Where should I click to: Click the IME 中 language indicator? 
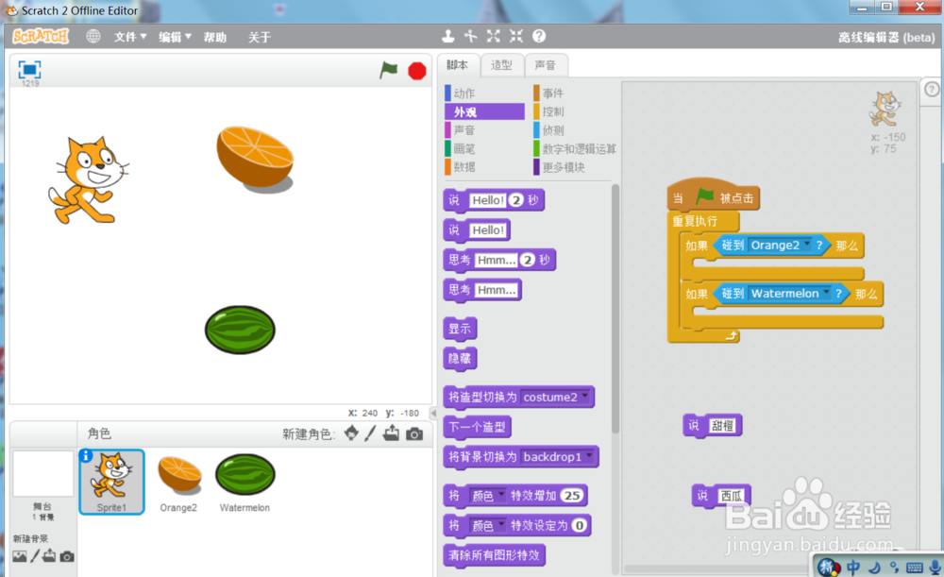pyautogui.click(x=853, y=567)
